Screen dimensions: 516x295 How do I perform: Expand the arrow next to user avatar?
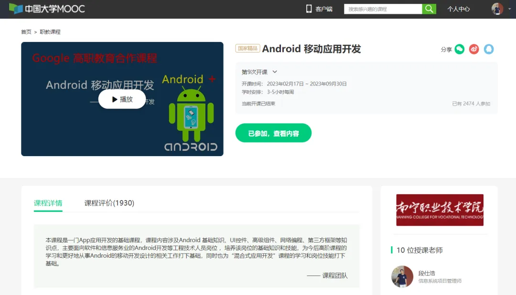tap(509, 9)
